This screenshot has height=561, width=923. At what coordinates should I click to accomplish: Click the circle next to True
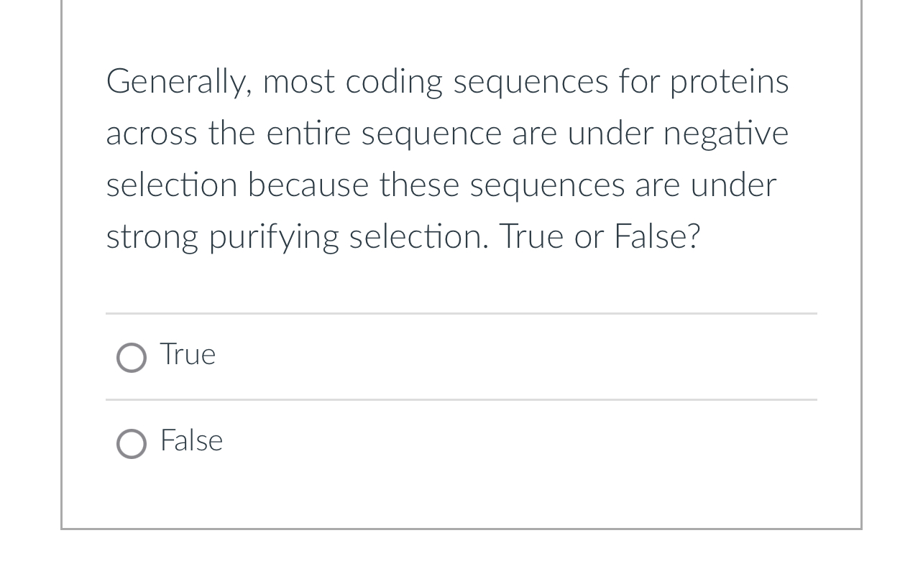pyautogui.click(x=132, y=357)
